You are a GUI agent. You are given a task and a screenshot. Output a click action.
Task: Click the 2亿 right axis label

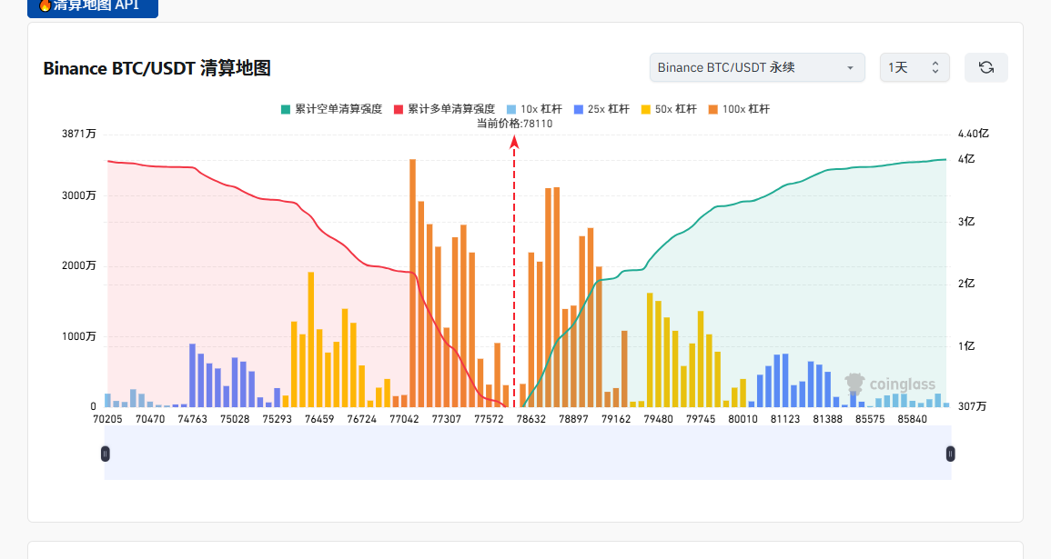tap(965, 284)
